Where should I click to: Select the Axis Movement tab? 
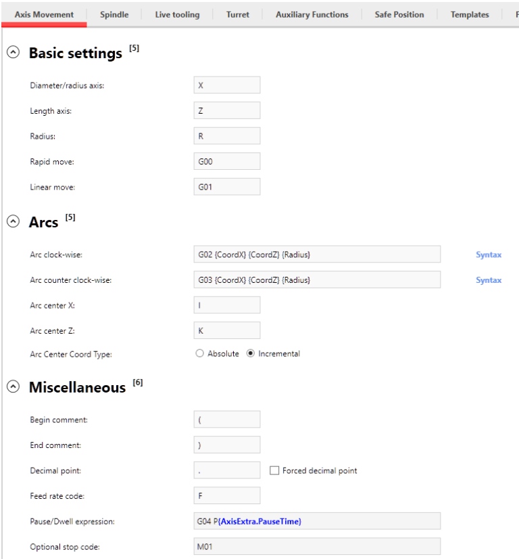click(44, 15)
